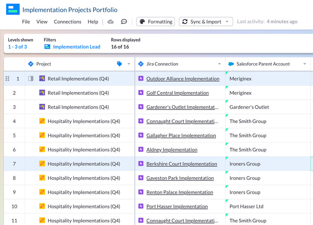Open the Port Hasser Implementation link
Viewport: 313px width, 225px height.
tap(177, 206)
